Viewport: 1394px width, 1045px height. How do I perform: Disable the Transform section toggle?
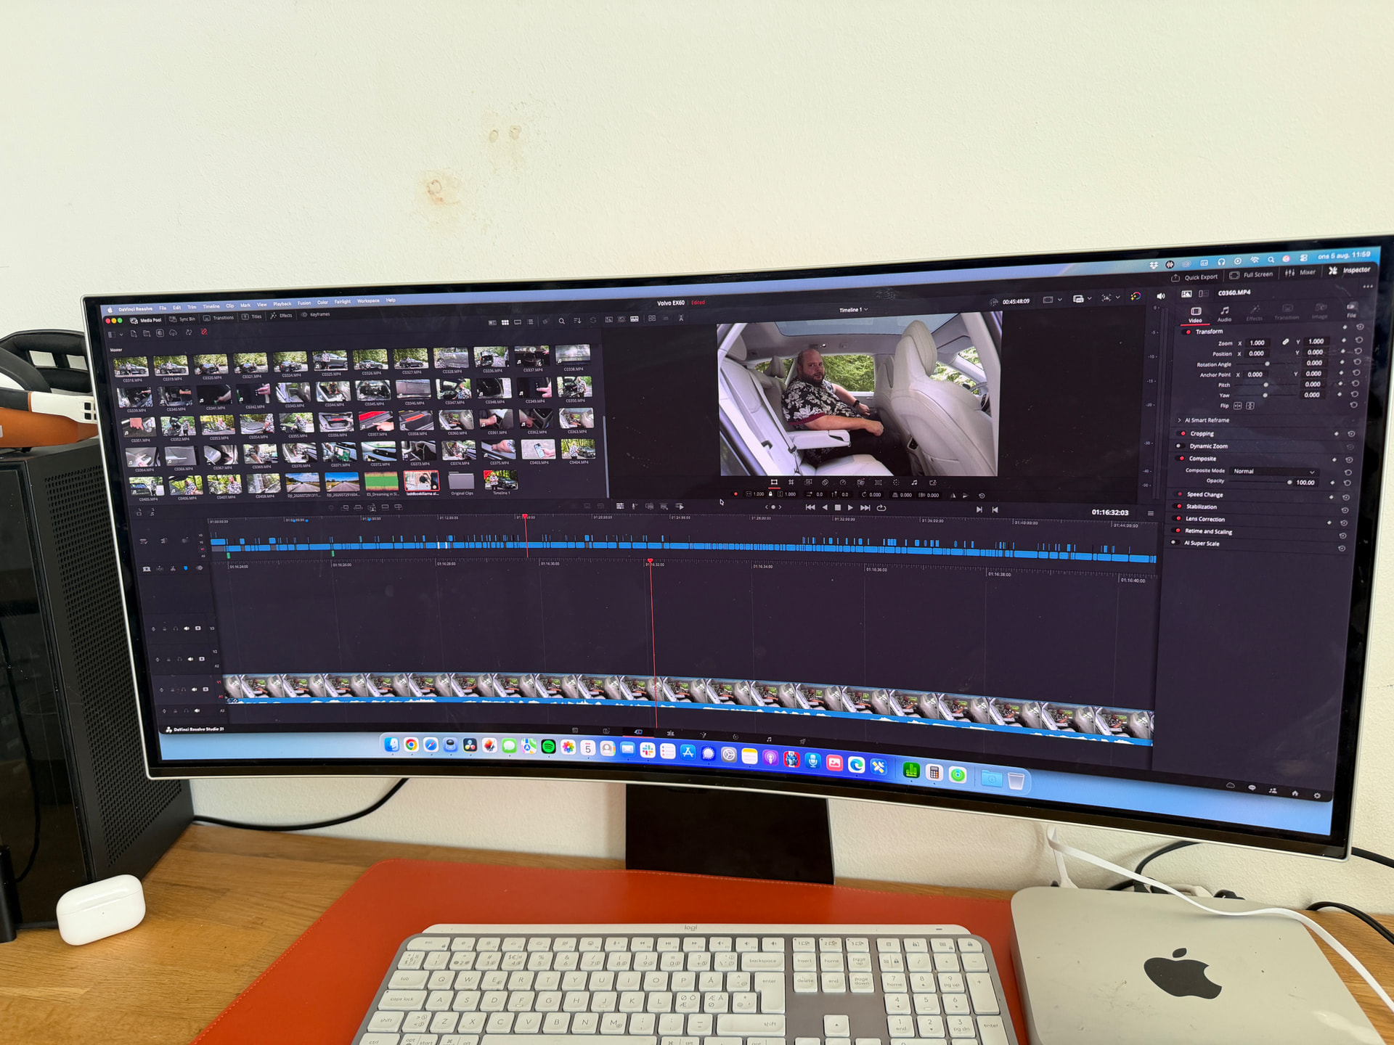pos(1188,332)
